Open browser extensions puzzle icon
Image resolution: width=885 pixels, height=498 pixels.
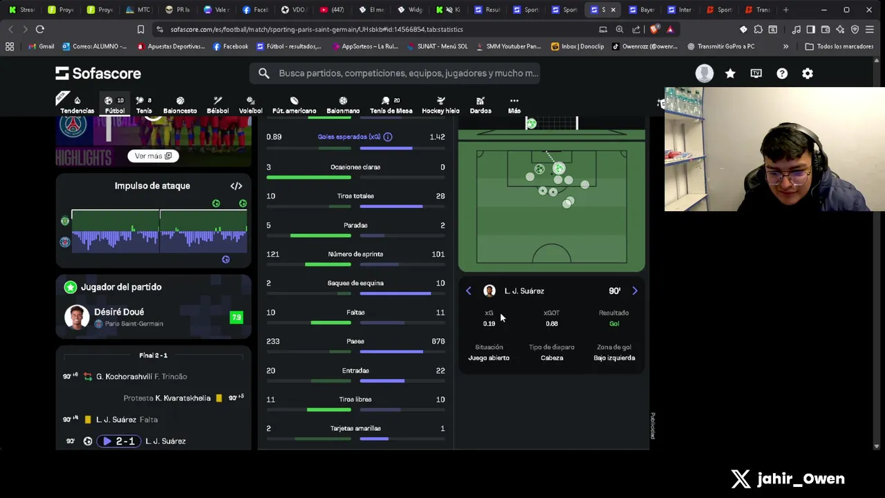pos(758,29)
